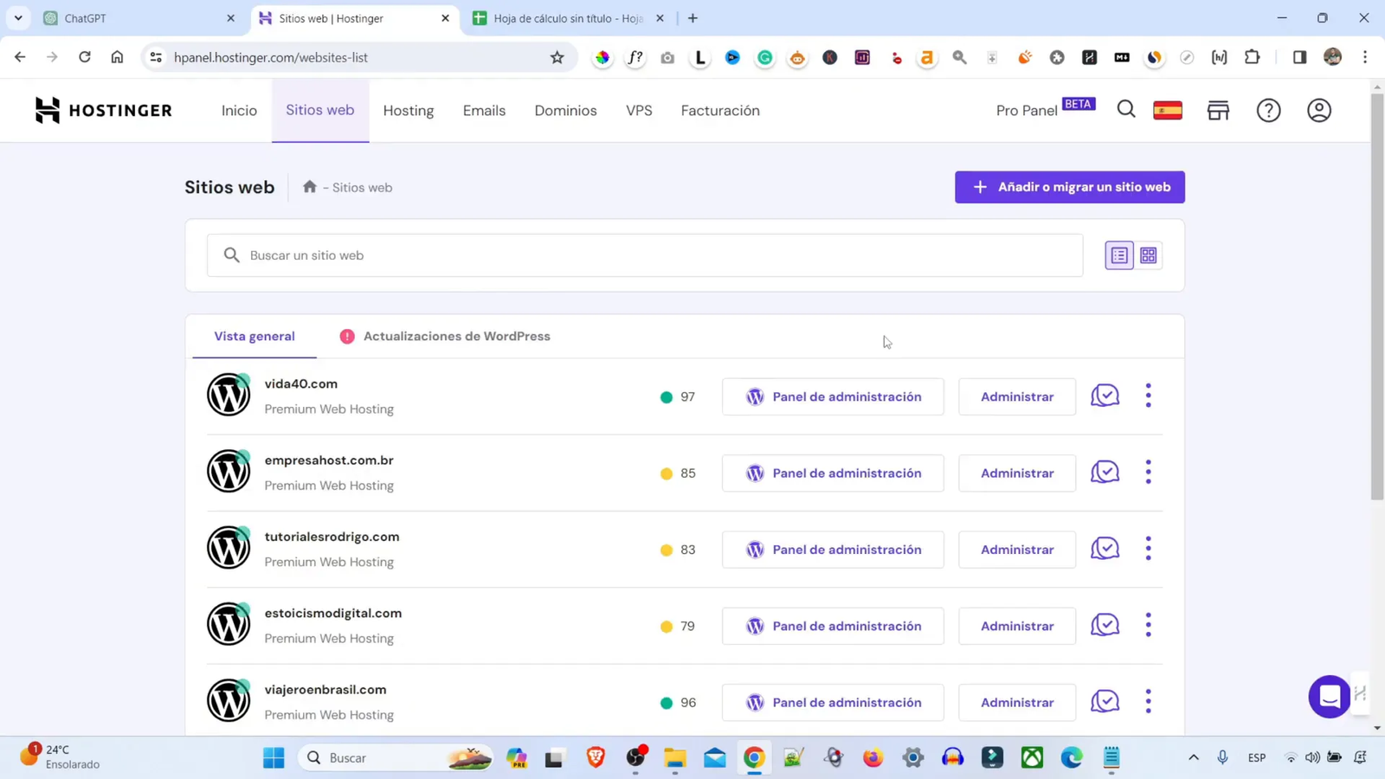Switch websites to list view
This screenshot has height=779, width=1385.
[1118, 254]
